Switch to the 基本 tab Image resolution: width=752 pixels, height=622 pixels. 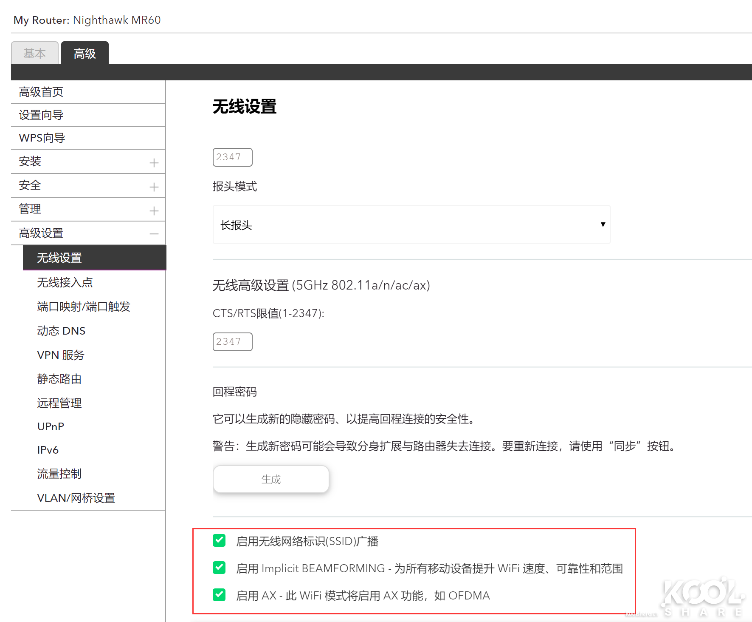pyautogui.click(x=35, y=53)
